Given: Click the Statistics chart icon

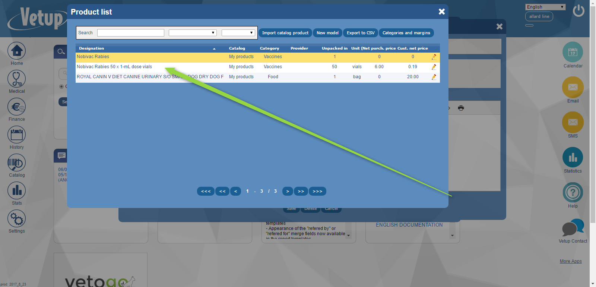Looking at the screenshot, I should [573, 157].
